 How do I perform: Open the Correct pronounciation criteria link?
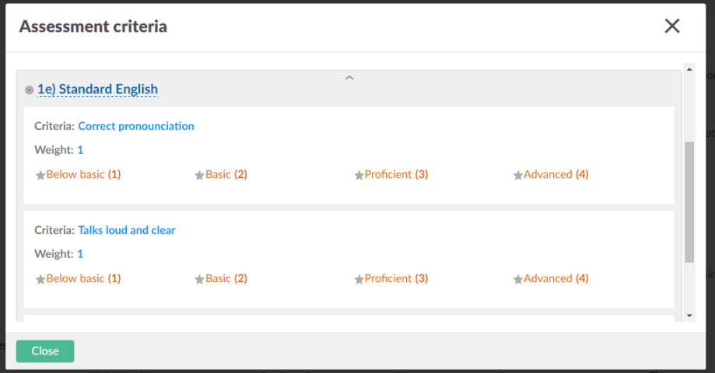coord(136,126)
